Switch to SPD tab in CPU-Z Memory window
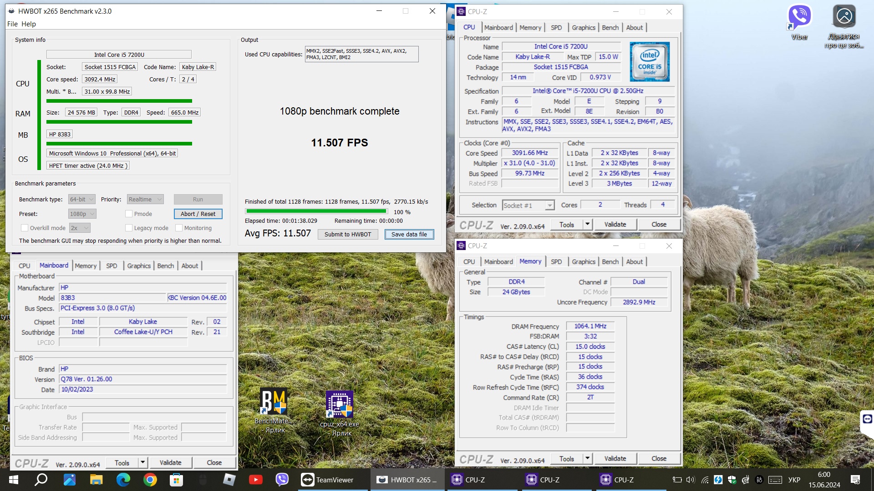This screenshot has width=874, height=491. pos(556,262)
